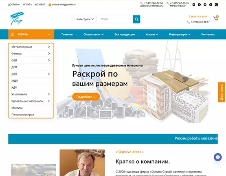The height and width of the screenshot is (176, 226).
Task: Click the phone icon beside +7(910)785-48-67
Action: [188, 22]
